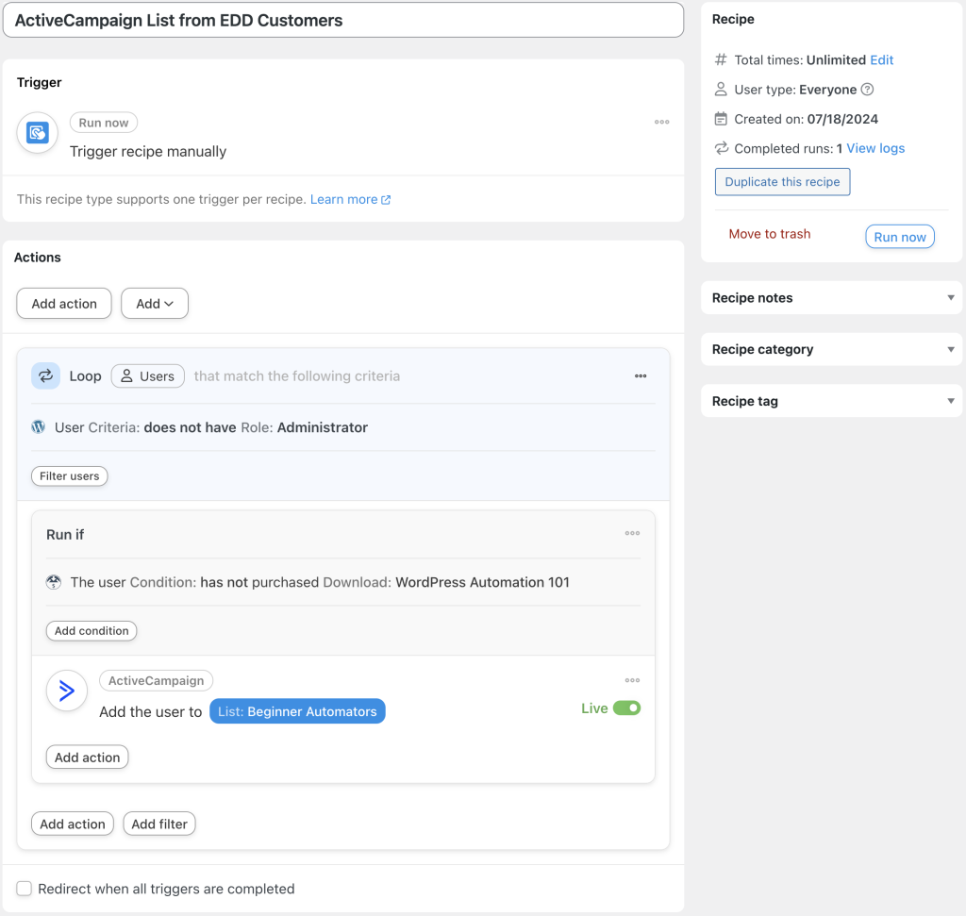The image size is (966, 916).
Task: Check Redirect when all triggers are completed
Action: [x=24, y=888]
